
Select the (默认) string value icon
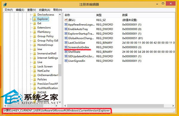pyautogui.click(x=66, y=20)
